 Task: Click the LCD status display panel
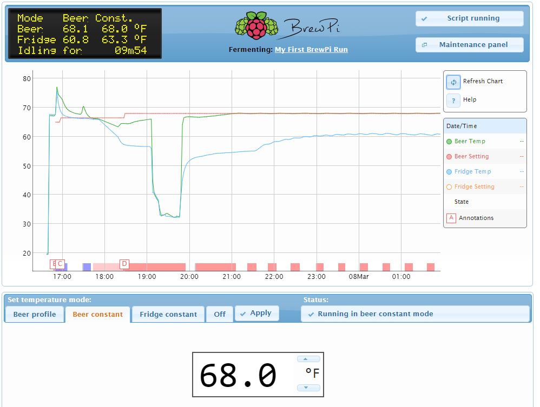[85, 34]
